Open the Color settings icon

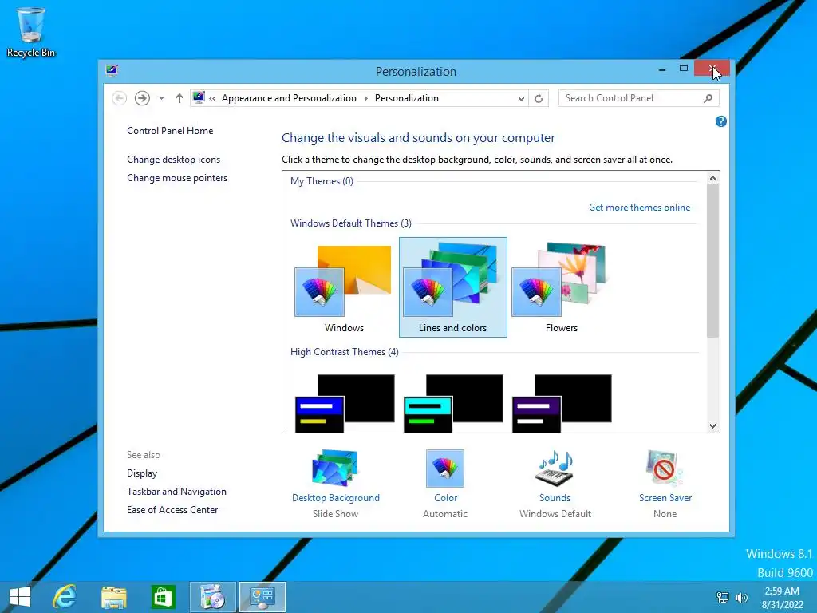point(445,468)
